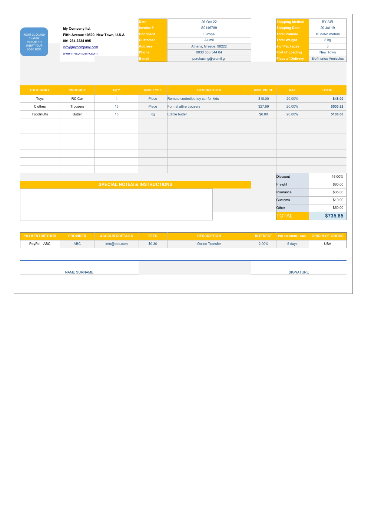Screen dimensions: 368x521
Task: Select the Other value $50.00
Action: (x=328, y=208)
